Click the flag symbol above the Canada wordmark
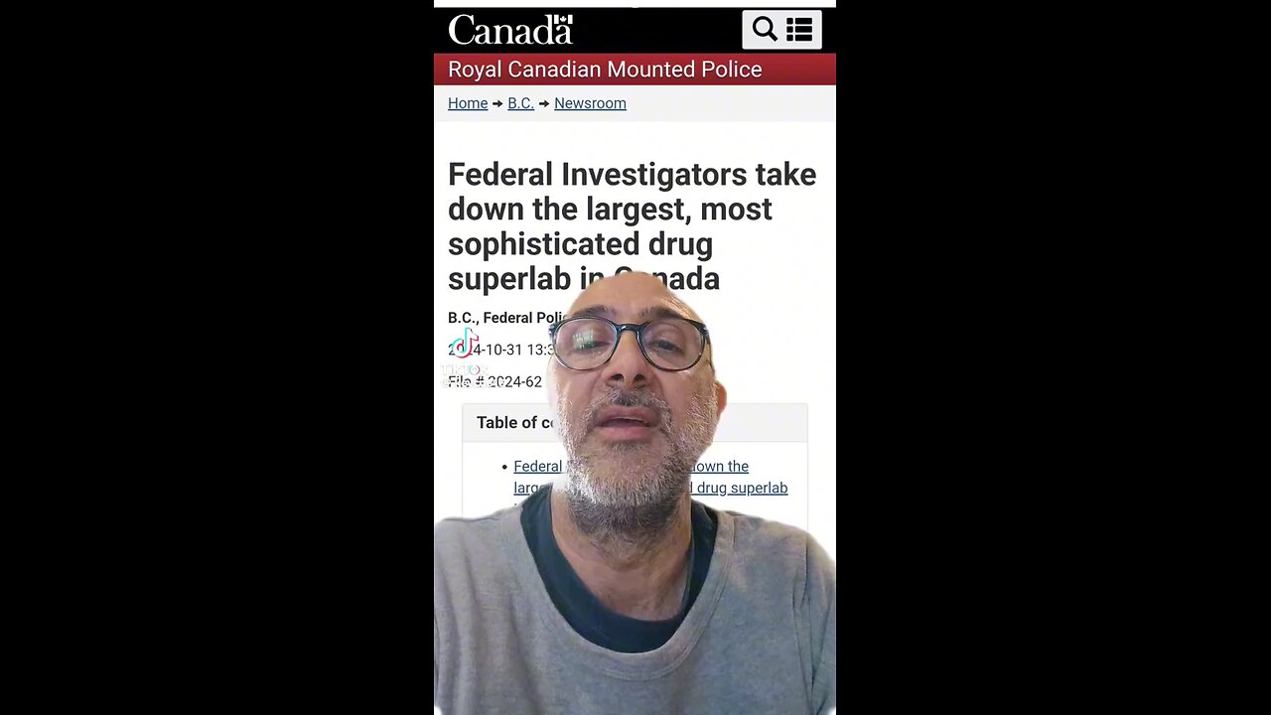The image size is (1271, 715). [563, 21]
